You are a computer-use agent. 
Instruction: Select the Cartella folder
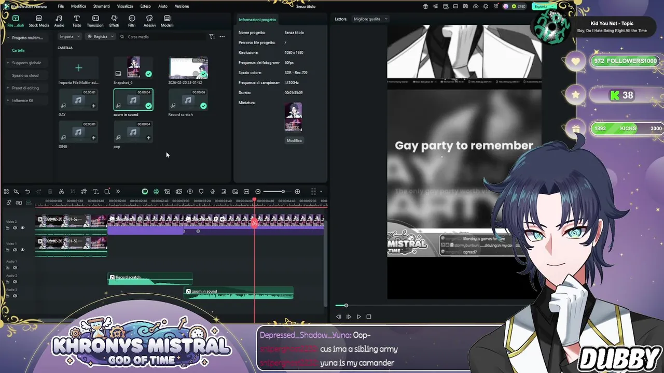(x=18, y=50)
